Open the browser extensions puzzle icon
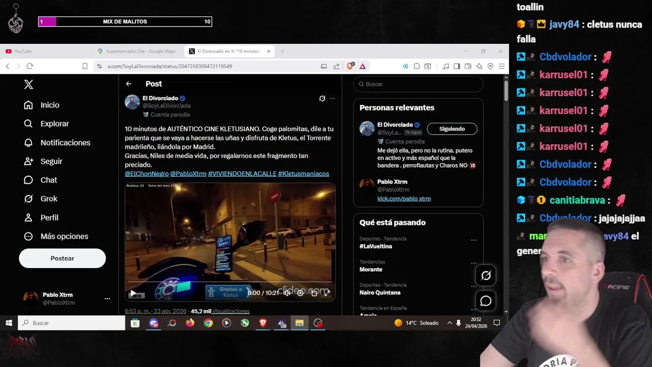Screen dimensions: 652x367 pos(417,66)
